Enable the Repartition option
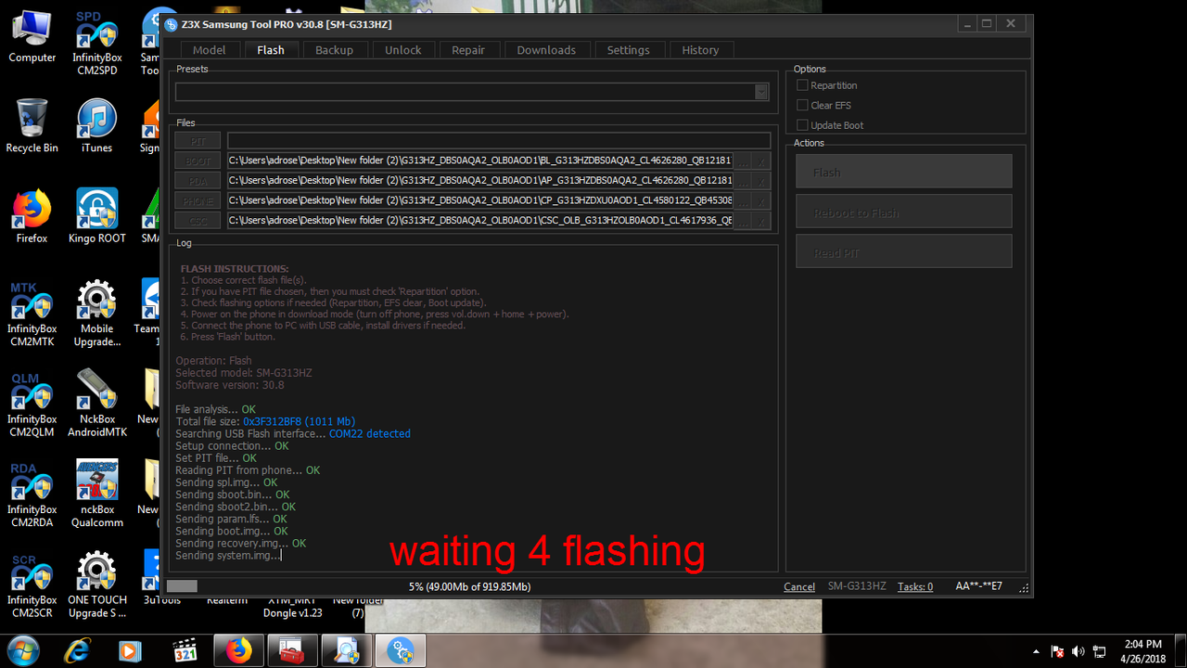Screen dimensions: 1187x668 (801, 84)
